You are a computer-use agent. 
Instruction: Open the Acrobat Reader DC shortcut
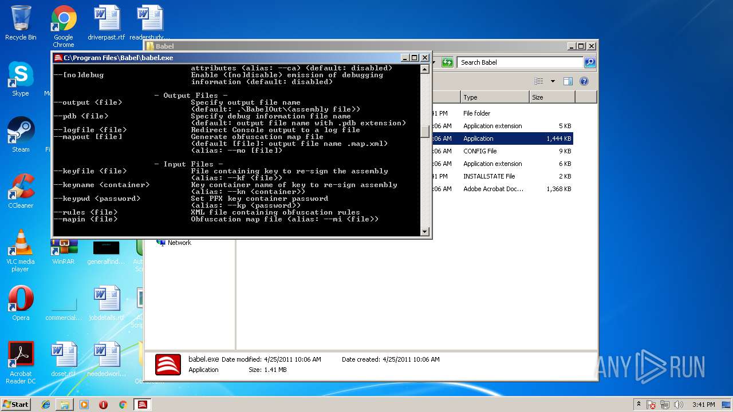coord(21,363)
